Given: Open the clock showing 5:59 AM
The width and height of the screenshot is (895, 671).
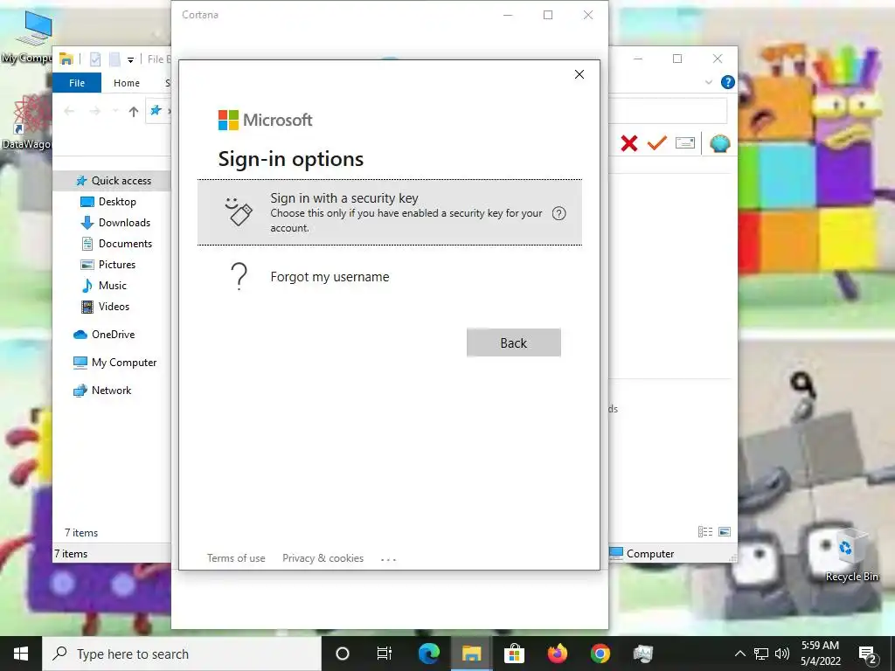Looking at the screenshot, I should tap(820, 654).
